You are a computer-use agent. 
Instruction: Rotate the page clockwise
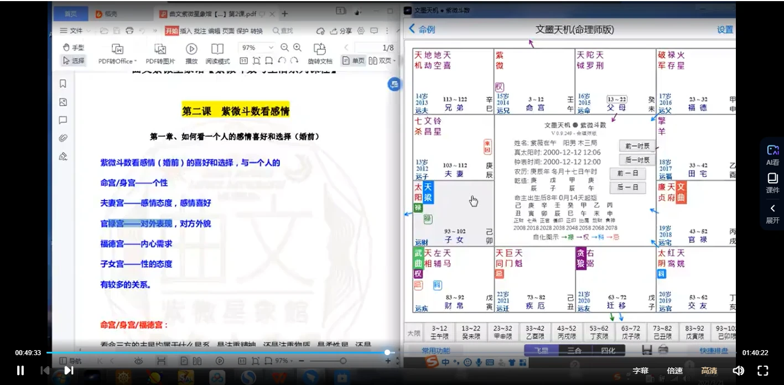[x=294, y=61]
